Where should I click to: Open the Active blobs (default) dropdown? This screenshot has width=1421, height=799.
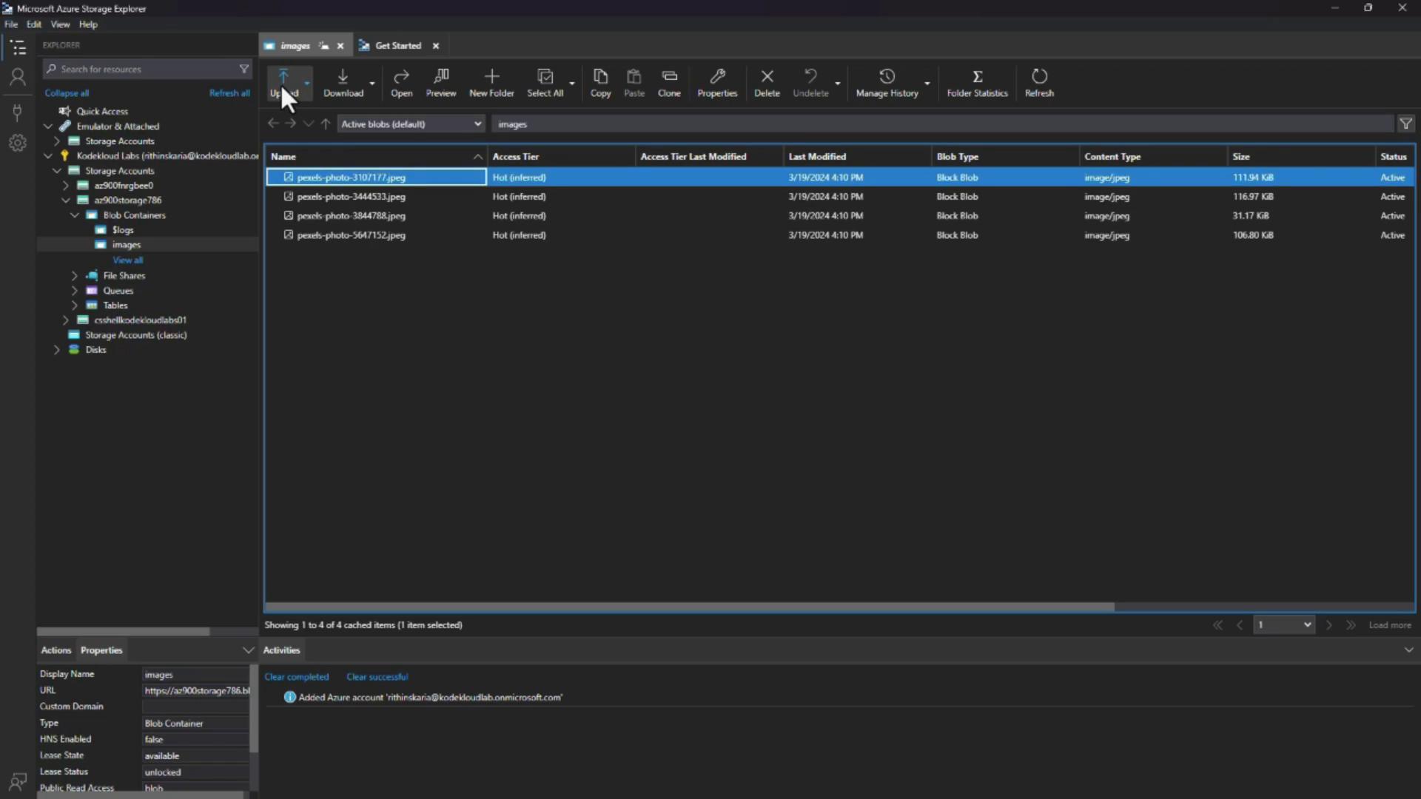coord(411,124)
